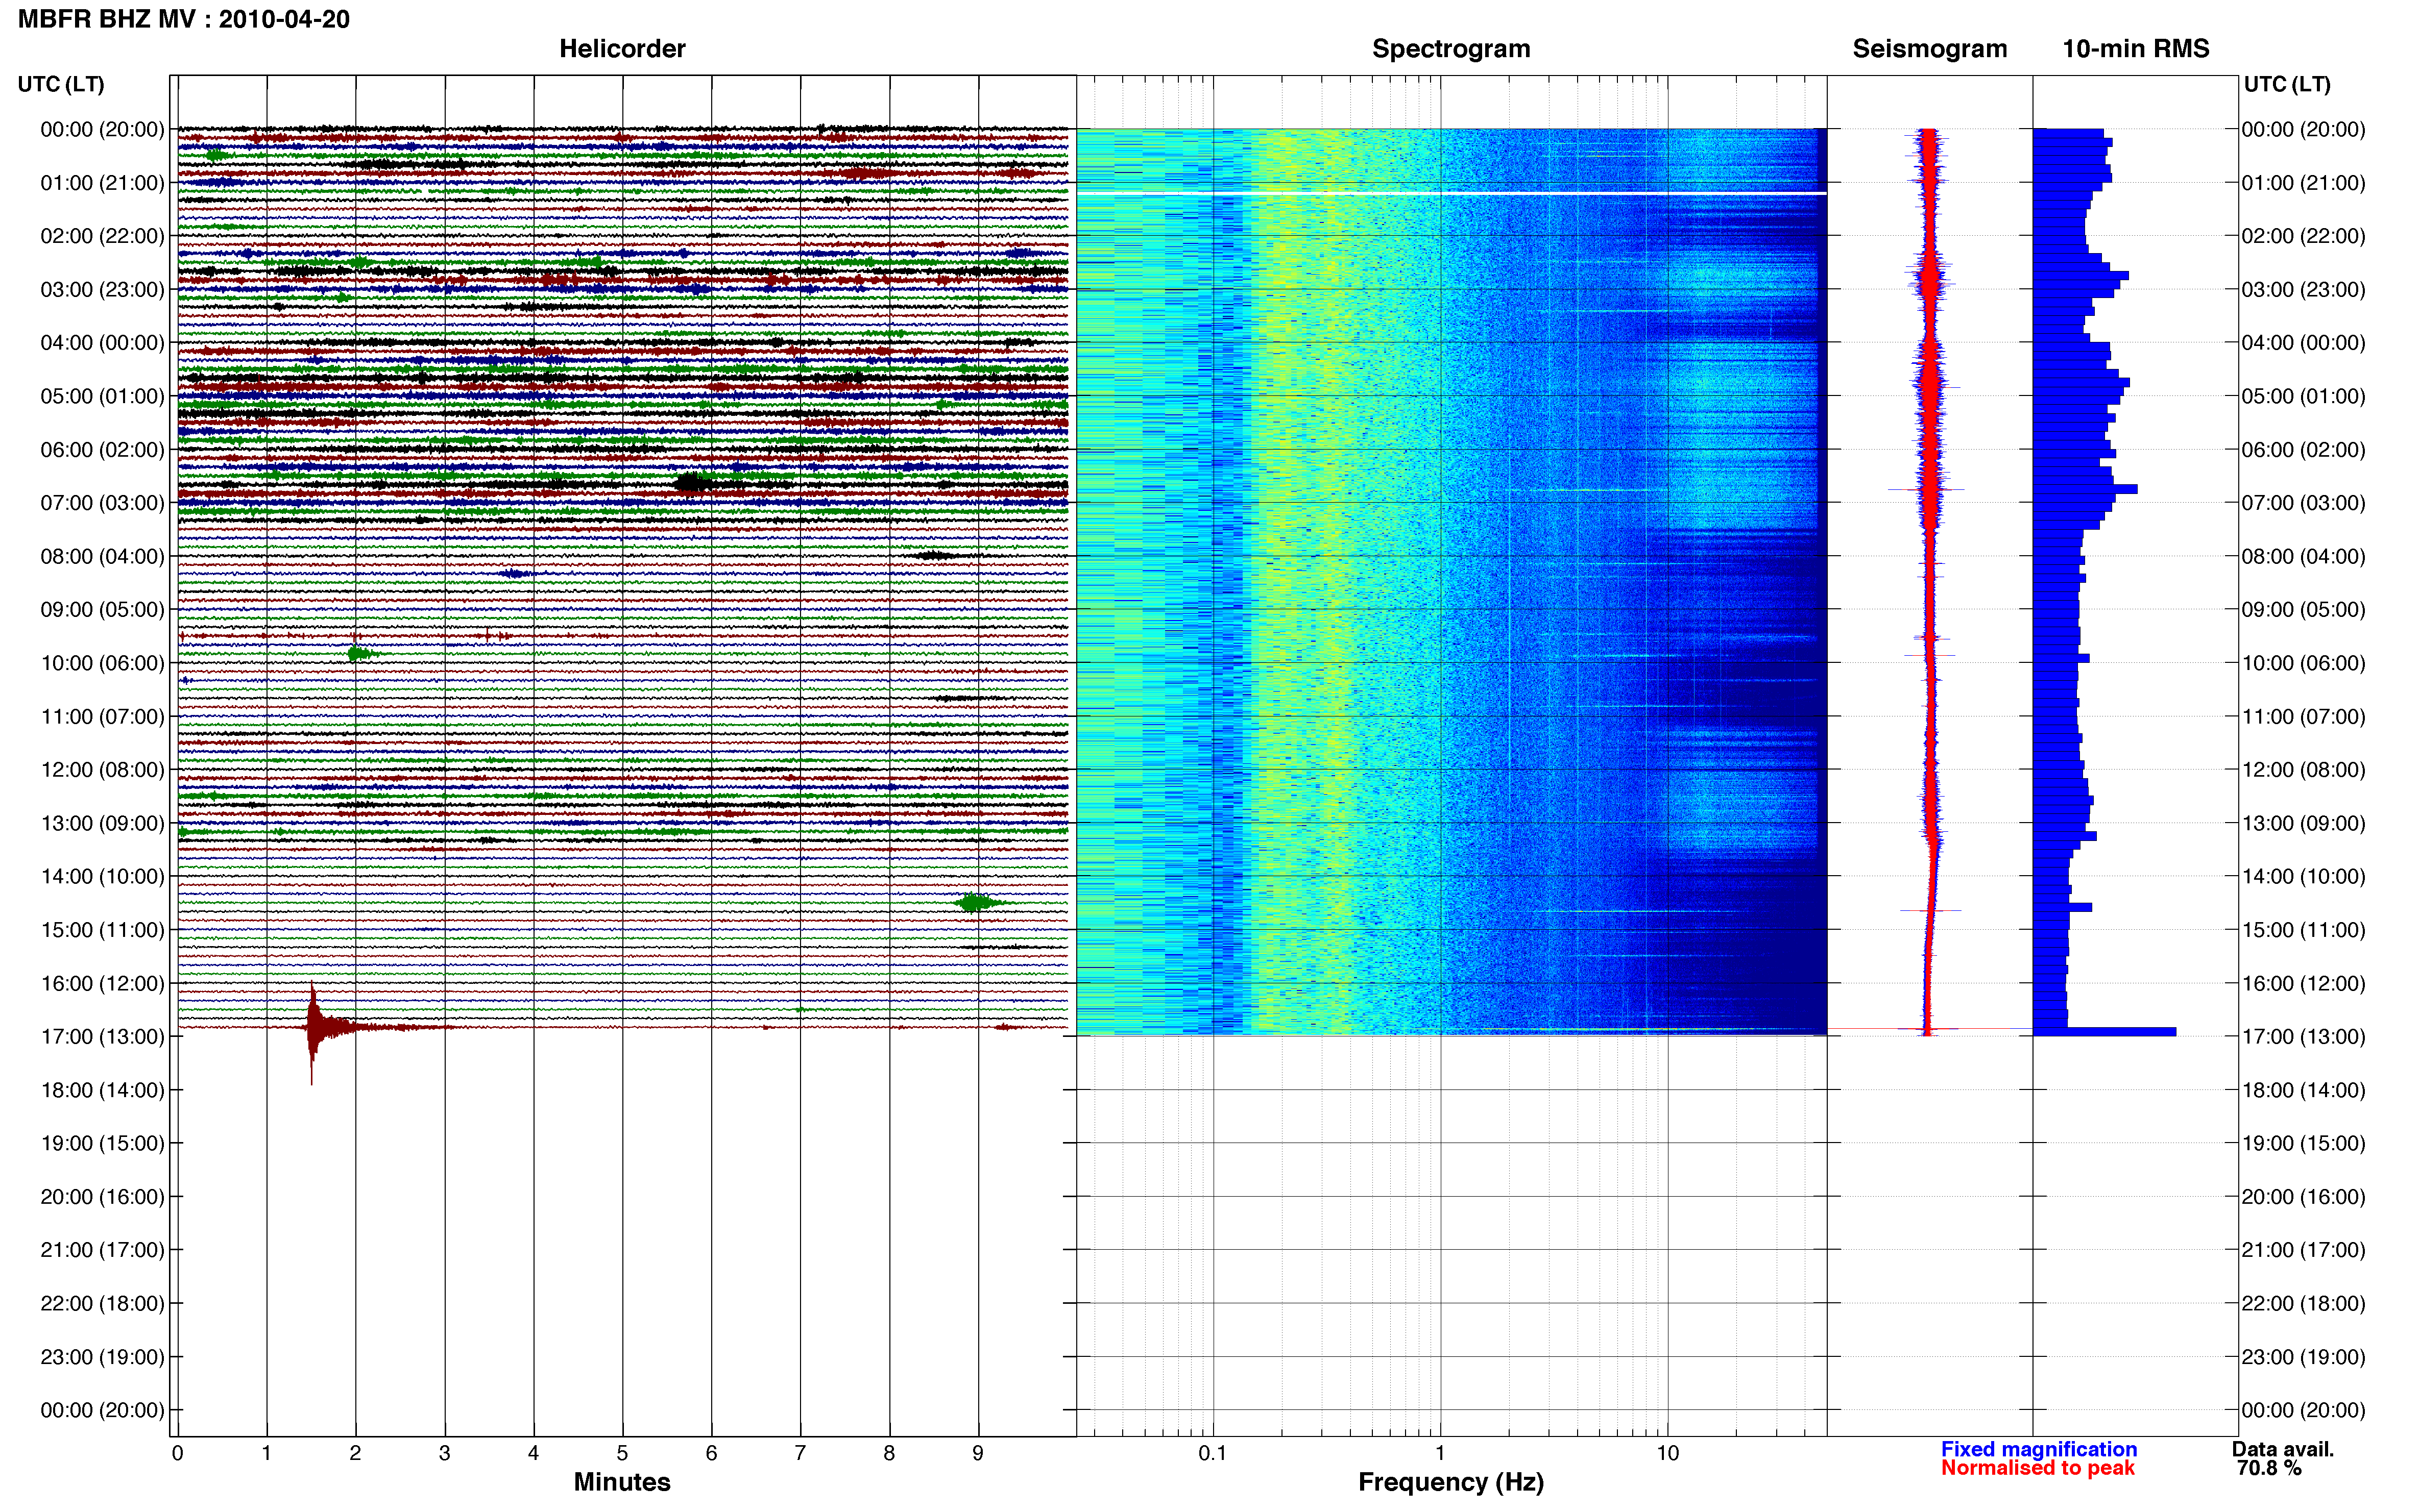2420x1512 pixels.
Task: Click the left 20:00 (16:00) time label
Action: 102,1197
